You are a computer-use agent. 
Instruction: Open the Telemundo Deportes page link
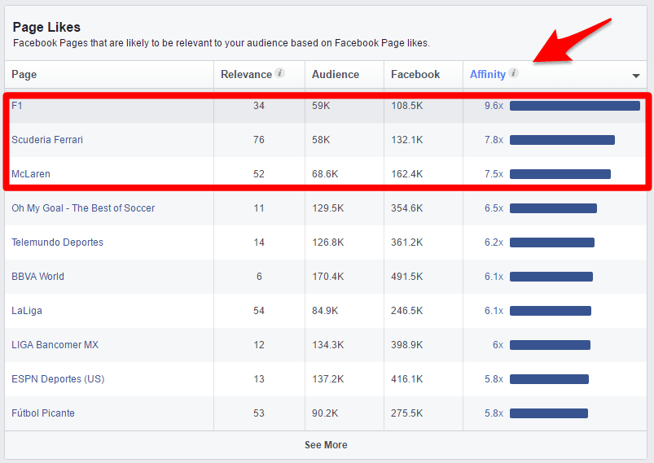[x=57, y=242]
